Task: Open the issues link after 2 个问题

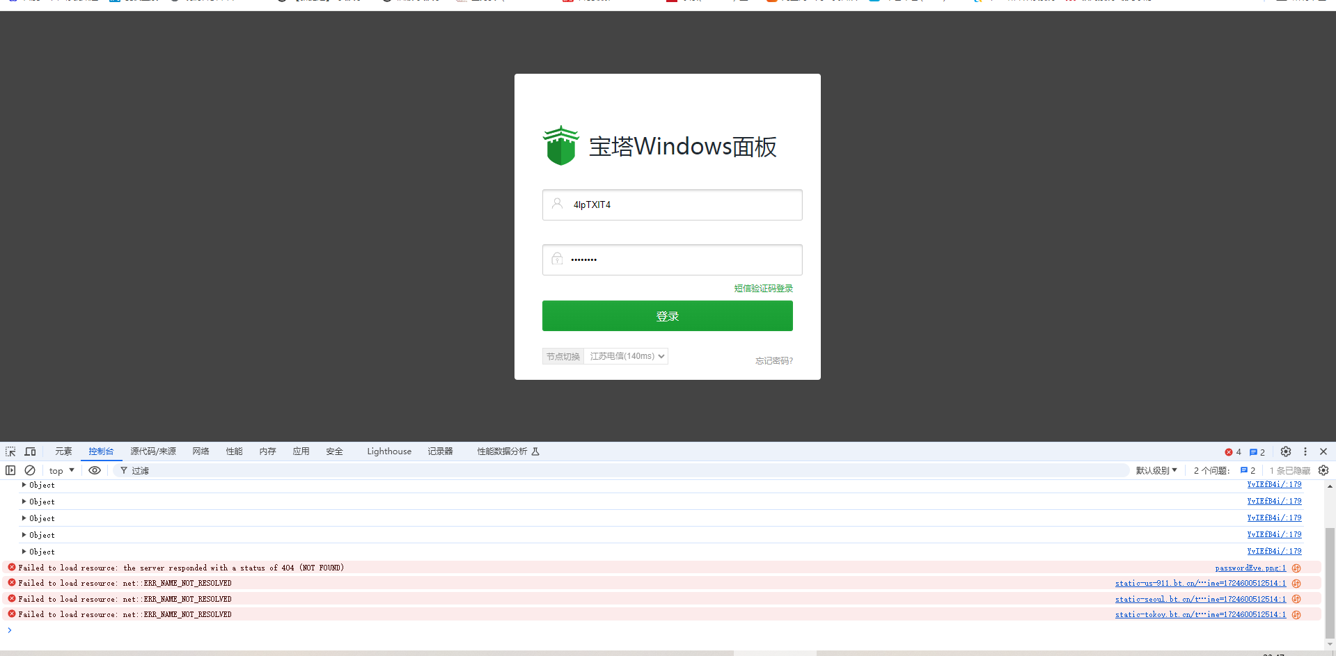Action: [1248, 470]
